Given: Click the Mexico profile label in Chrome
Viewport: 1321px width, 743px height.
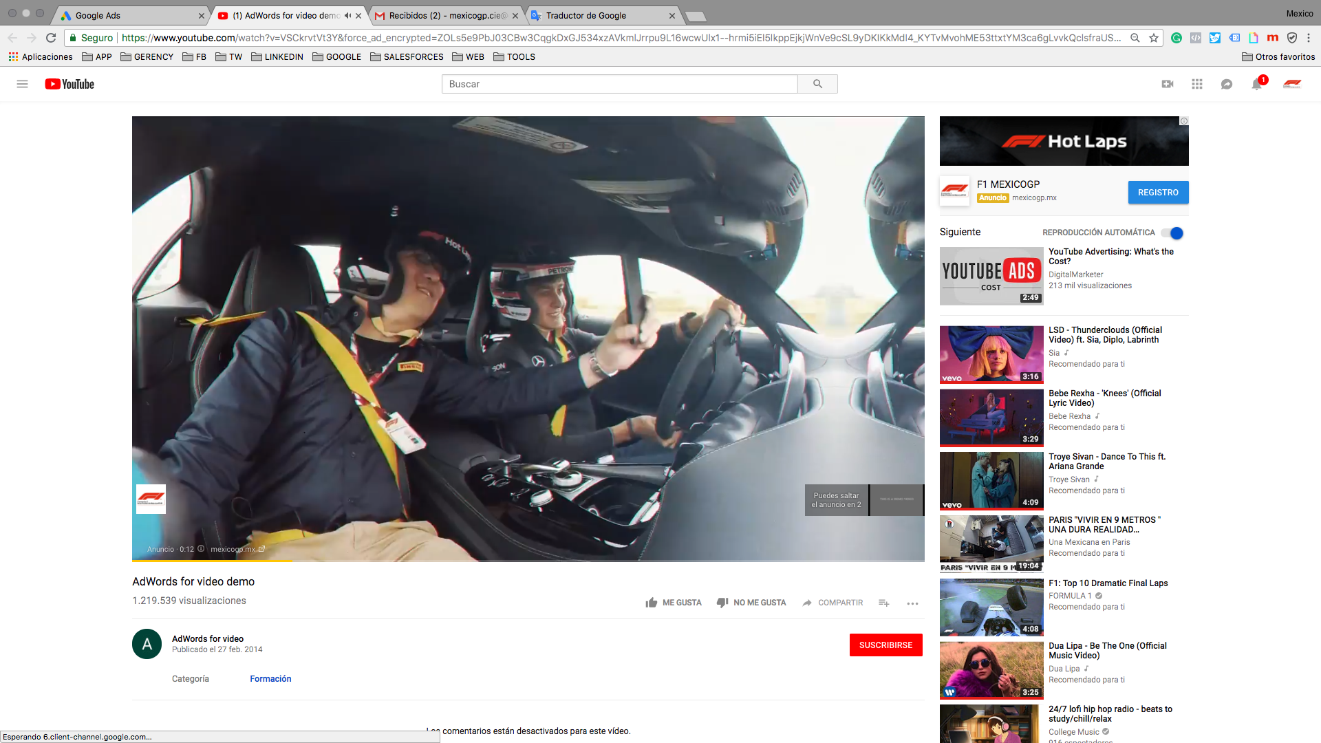Looking at the screenshot, I should click(x=1300, y=14).
